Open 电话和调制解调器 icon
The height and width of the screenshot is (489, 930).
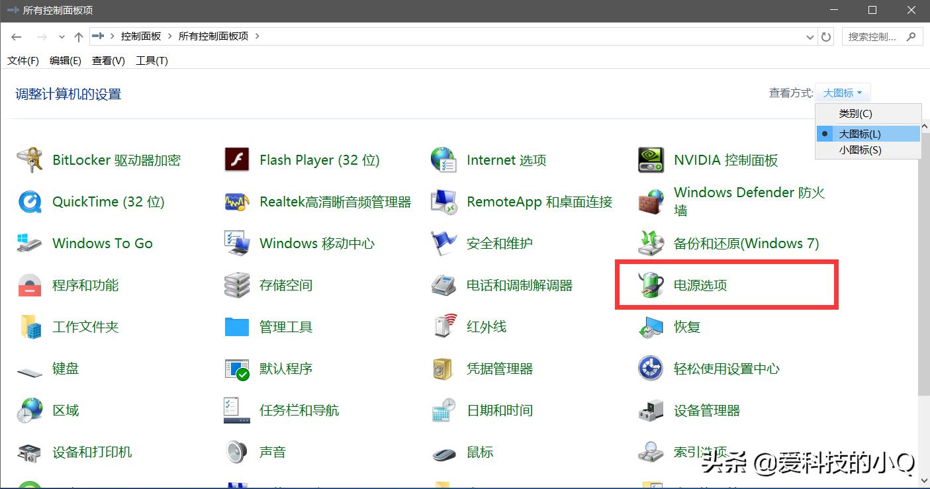tap(443, 285)
